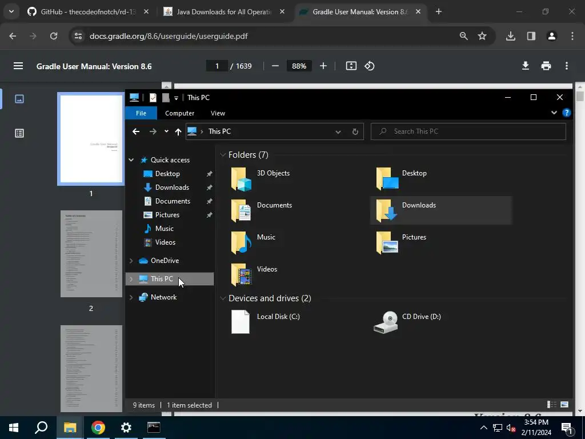585x439 pixels.
Task: Go back in File Explorer
Action: (x=136, y=131)
